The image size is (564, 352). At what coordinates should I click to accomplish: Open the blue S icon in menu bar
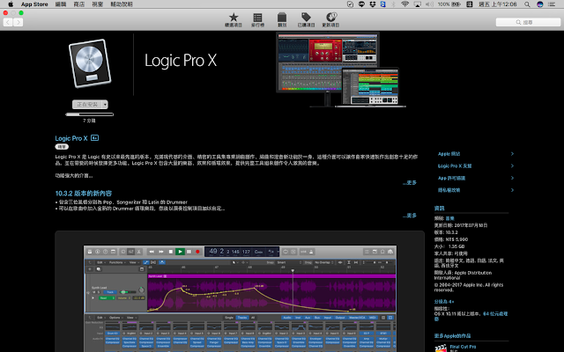(383, 4)
